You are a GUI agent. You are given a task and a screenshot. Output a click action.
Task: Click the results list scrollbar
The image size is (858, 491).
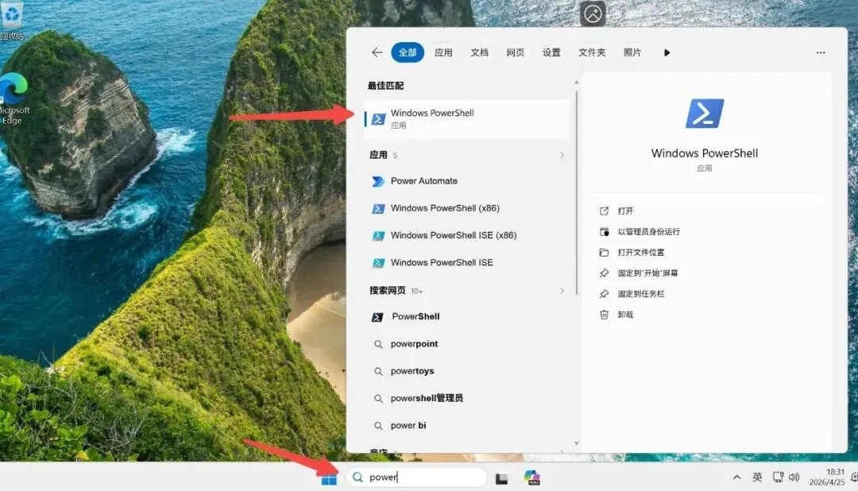[576, 193]
